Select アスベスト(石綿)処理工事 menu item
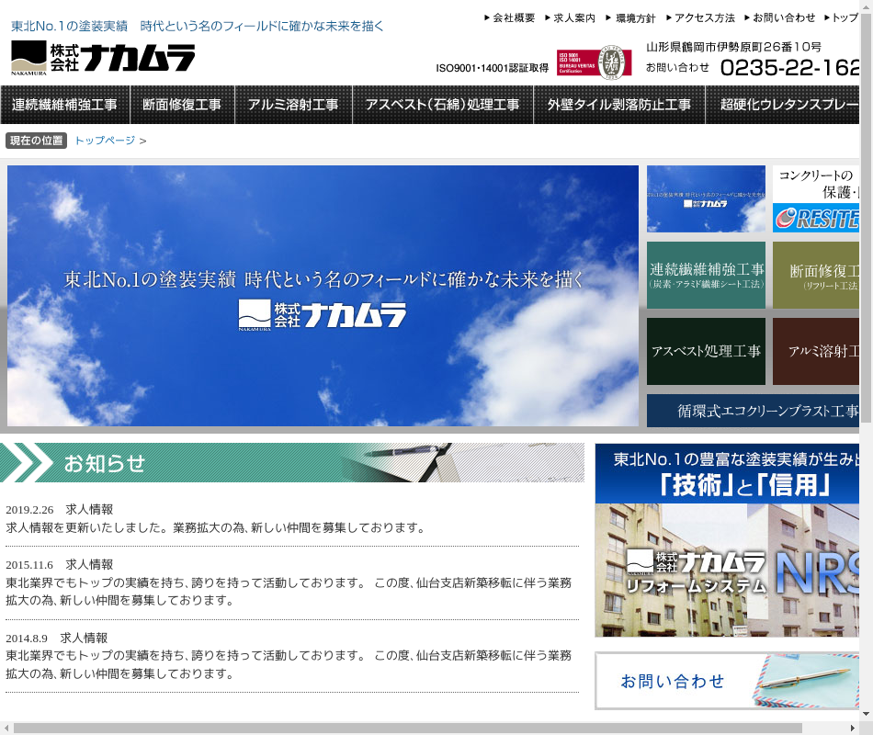 coord(442,105)
